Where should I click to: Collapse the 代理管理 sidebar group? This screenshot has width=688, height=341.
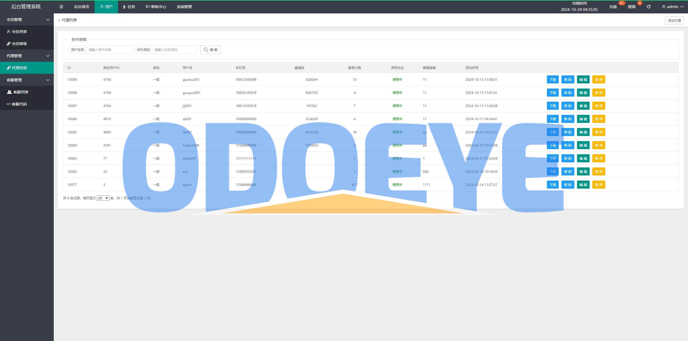pyautogui.click(x=27, y=56)
